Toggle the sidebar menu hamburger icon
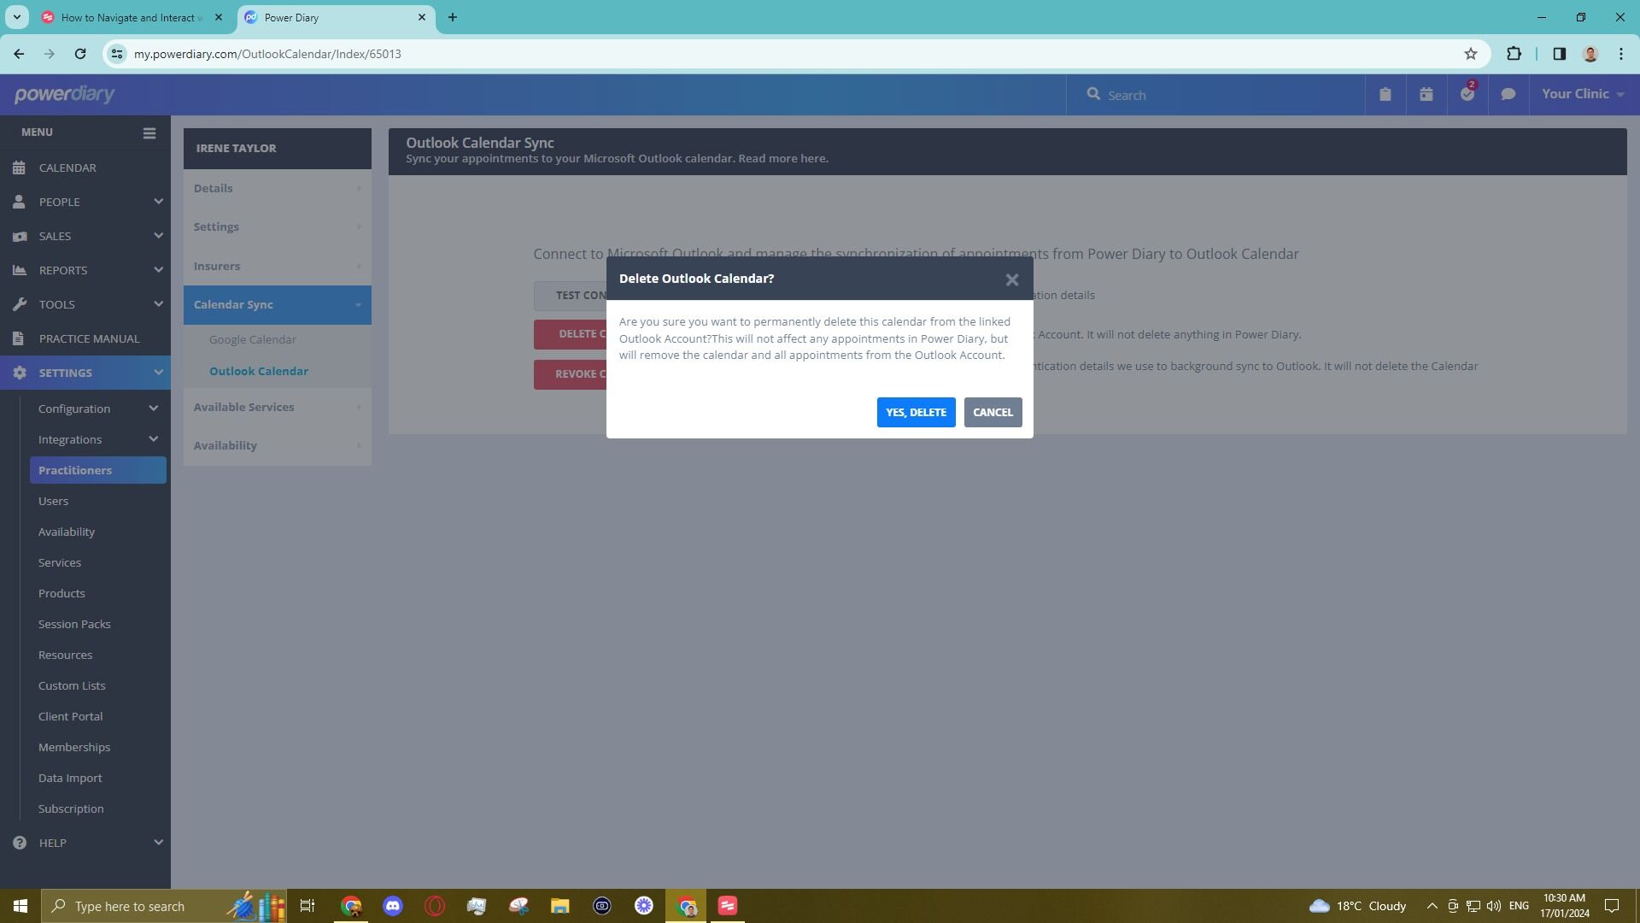 149,132
